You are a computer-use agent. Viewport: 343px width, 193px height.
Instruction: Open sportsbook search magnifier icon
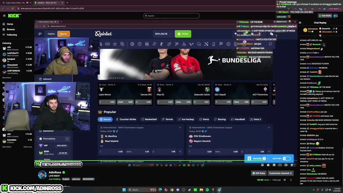(270, 44)
